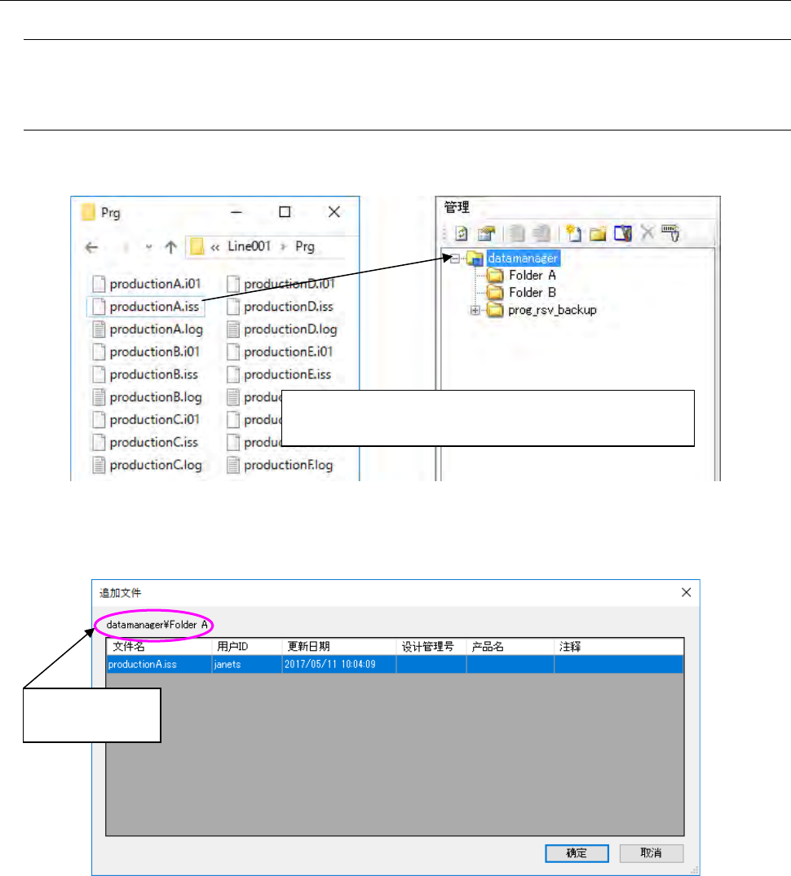Screen dimensions: 791x876
Task: Sort by the 文件名 column header
Action: point(159,646)
